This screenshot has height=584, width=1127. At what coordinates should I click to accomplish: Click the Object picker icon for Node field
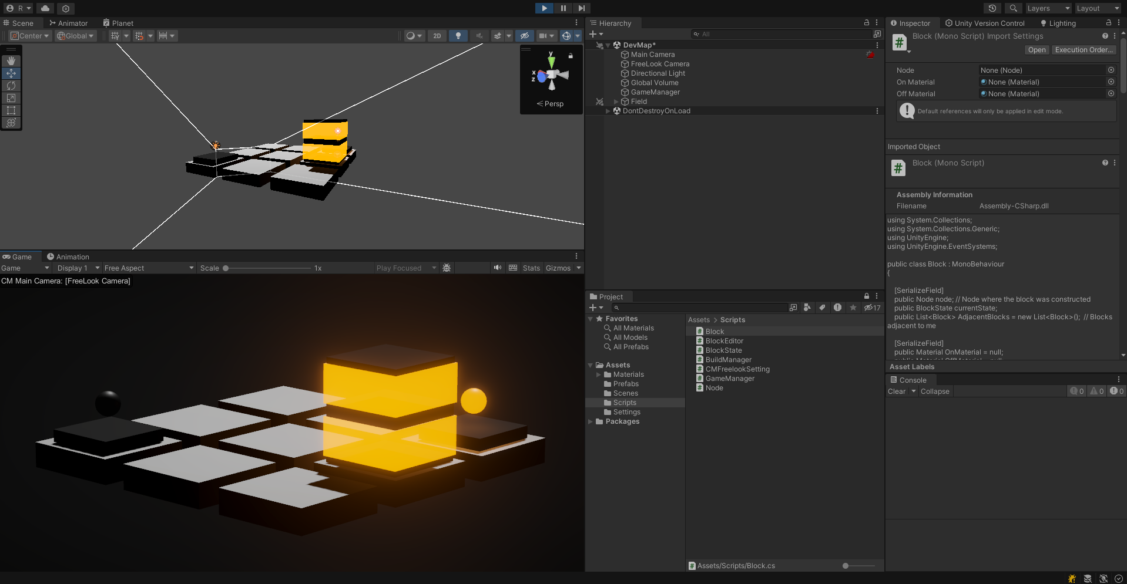pos(1111,70)
